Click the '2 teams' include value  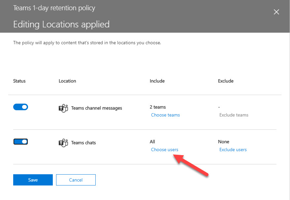(x=158, y=107)
